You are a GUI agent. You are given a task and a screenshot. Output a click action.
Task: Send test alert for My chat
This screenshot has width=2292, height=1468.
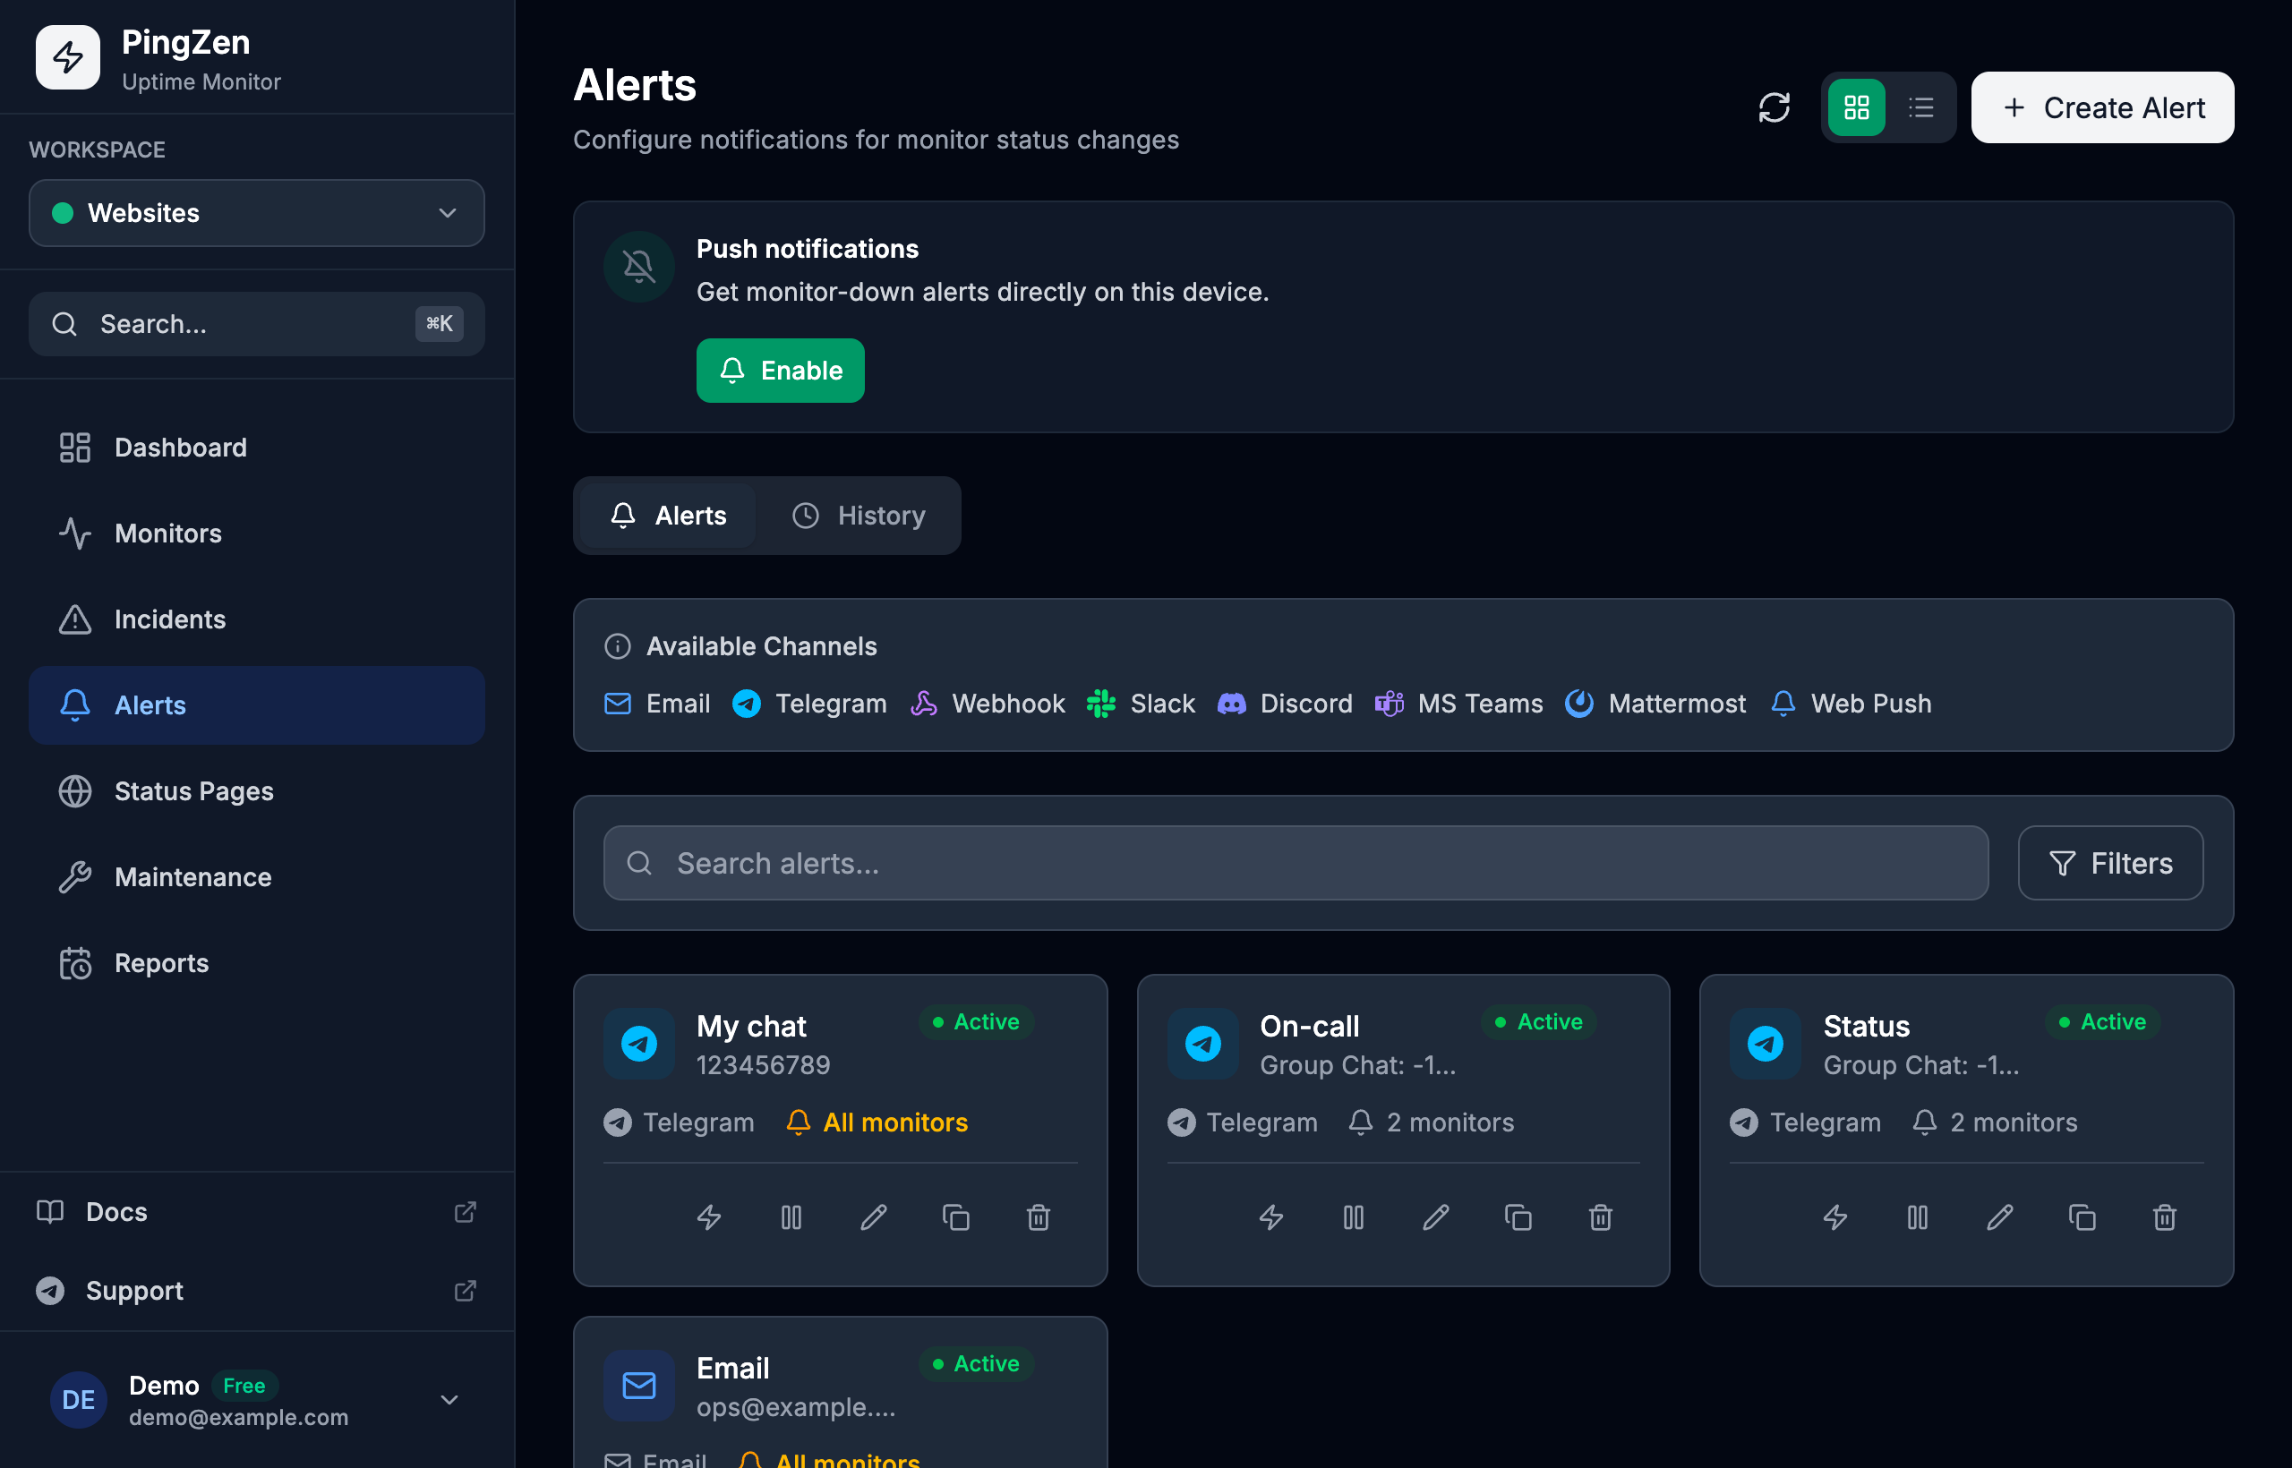pos(708,1217)
